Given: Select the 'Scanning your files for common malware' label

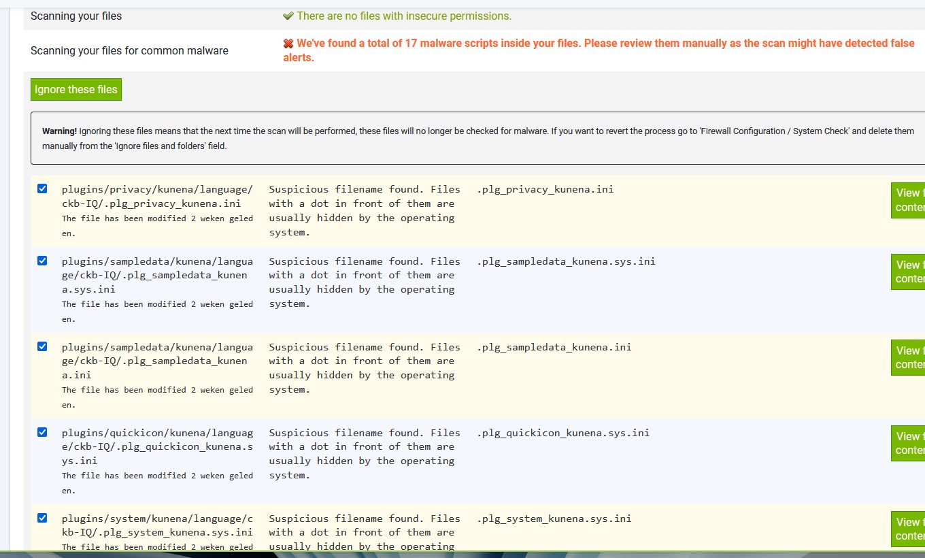Looking at the screenshot, I should [129, 50].
